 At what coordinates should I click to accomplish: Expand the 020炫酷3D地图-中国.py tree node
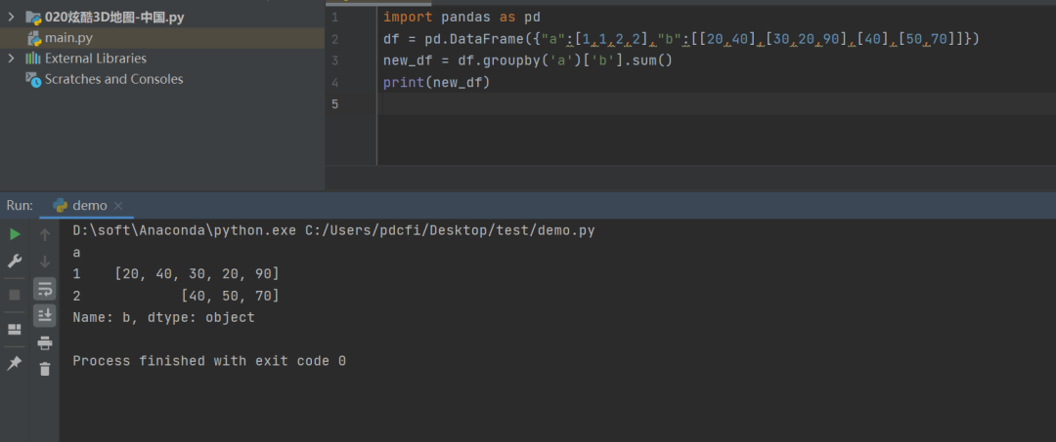click(11, 17)
